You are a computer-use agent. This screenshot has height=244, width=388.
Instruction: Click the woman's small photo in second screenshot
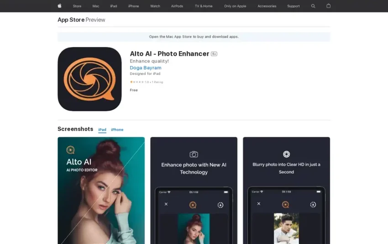(x=194, y=228)
